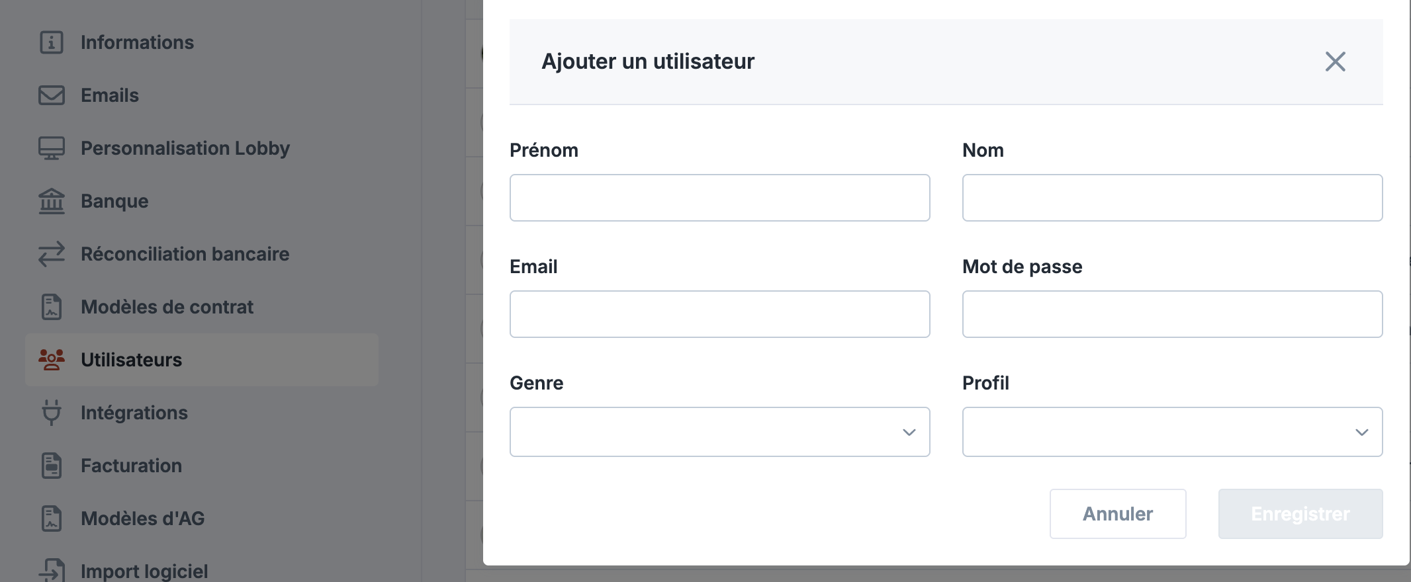Select Import logiciel in the sidebar
Screen dimensions: 1411x582
(144, 571)
